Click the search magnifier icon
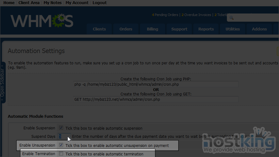The image size is (279, 157). click(x=231, y=18)
